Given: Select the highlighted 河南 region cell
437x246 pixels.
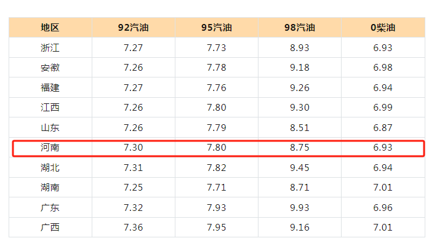Looking at the screenshot, I should [50, 148].
